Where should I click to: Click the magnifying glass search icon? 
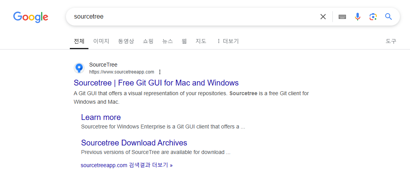pos(389,17)
